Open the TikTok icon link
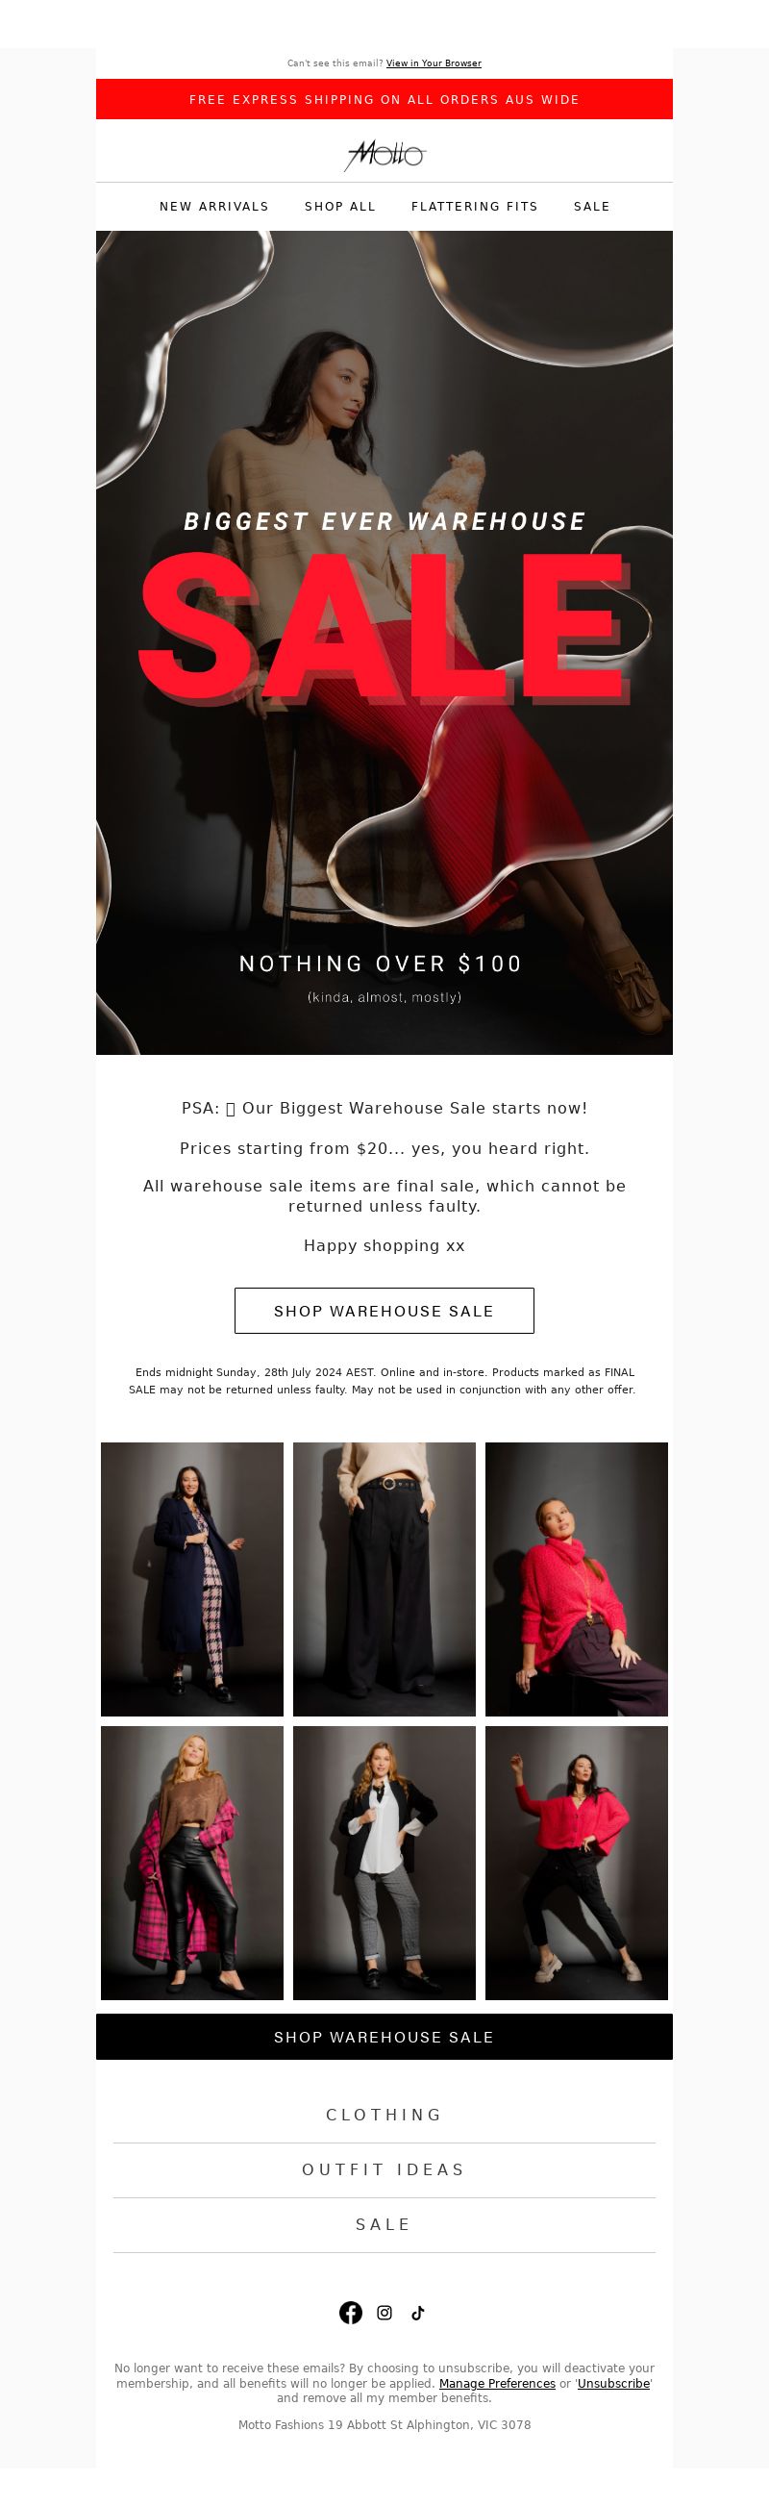The image size is (769, 2506). tap(418, 2313)
